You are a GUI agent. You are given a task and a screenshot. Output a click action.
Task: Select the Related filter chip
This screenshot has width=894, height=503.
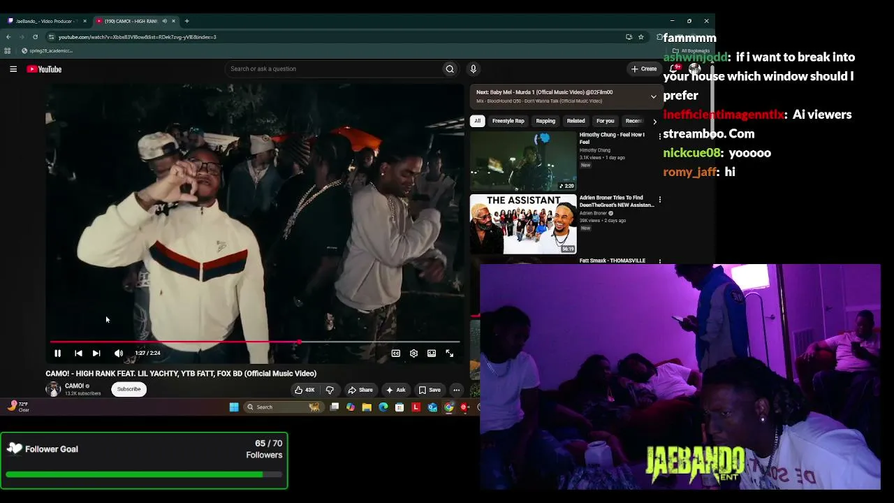click(x=576, y=121)
